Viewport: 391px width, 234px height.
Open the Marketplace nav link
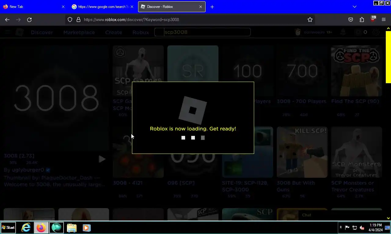pyautogui.click(x=79, y=32)
